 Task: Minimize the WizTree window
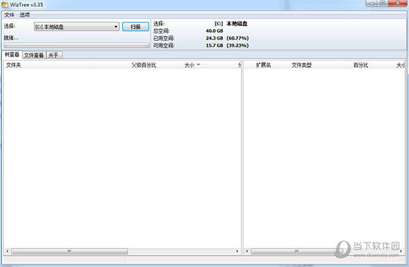coord(372,3)
